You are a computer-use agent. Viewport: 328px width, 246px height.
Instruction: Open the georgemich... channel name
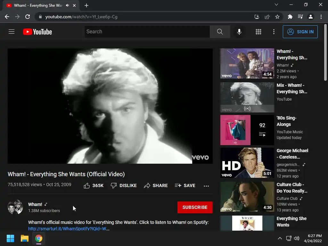pyautogui.click(x=288, y=165)
